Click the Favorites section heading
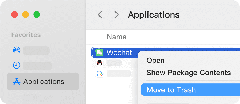Screen dimensions: 240x104 click(x=26, y=35)
